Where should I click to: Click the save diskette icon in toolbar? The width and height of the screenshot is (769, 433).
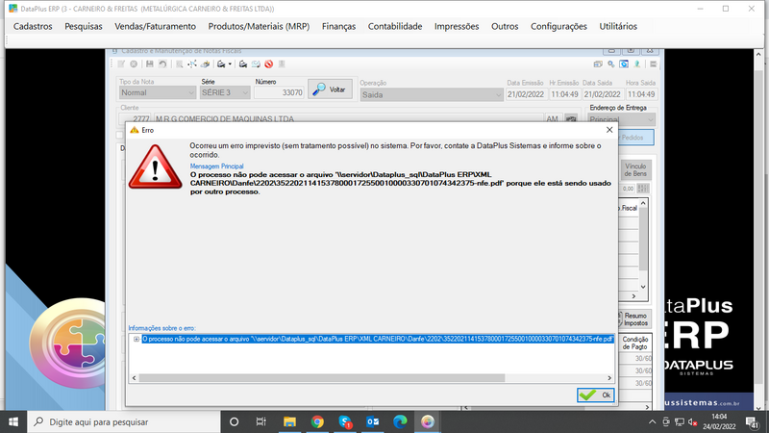pyautogui.click(x=150, y=64)
